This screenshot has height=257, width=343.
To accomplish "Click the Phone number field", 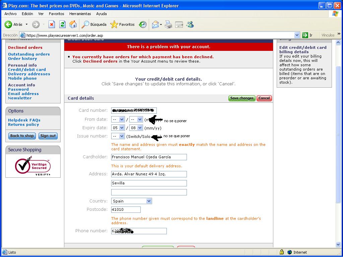I will 139,231.
